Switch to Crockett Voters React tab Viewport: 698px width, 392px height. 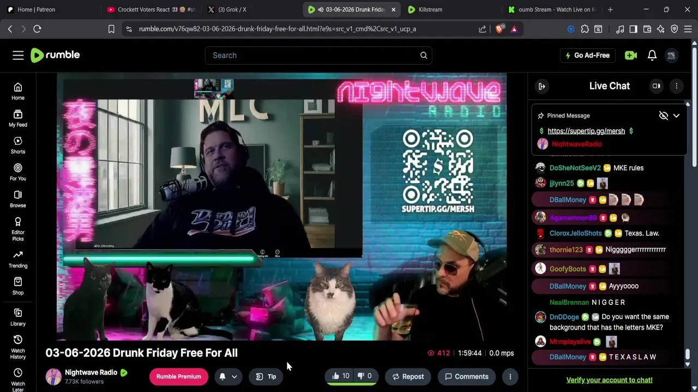152,9
